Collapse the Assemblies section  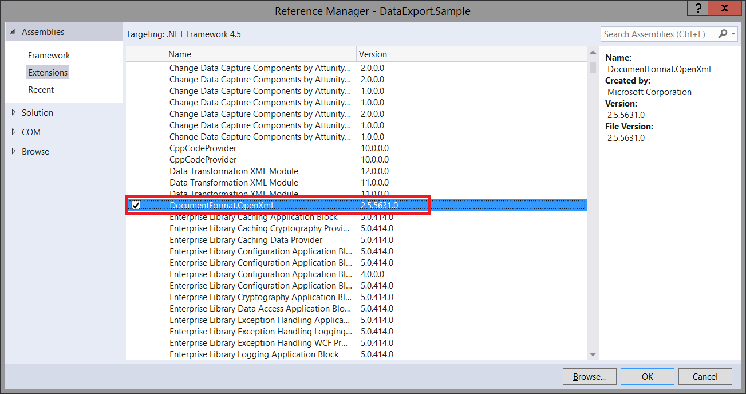pos(12,31)
